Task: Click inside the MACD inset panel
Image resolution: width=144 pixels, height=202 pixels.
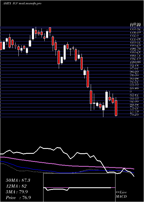Action: 79,188
